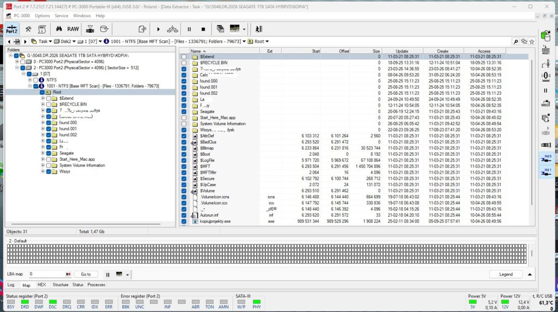The width and height of the screenshot is (558, 312).
Task: Select the RAW recovery toolbar button
Action: [73, 29]
